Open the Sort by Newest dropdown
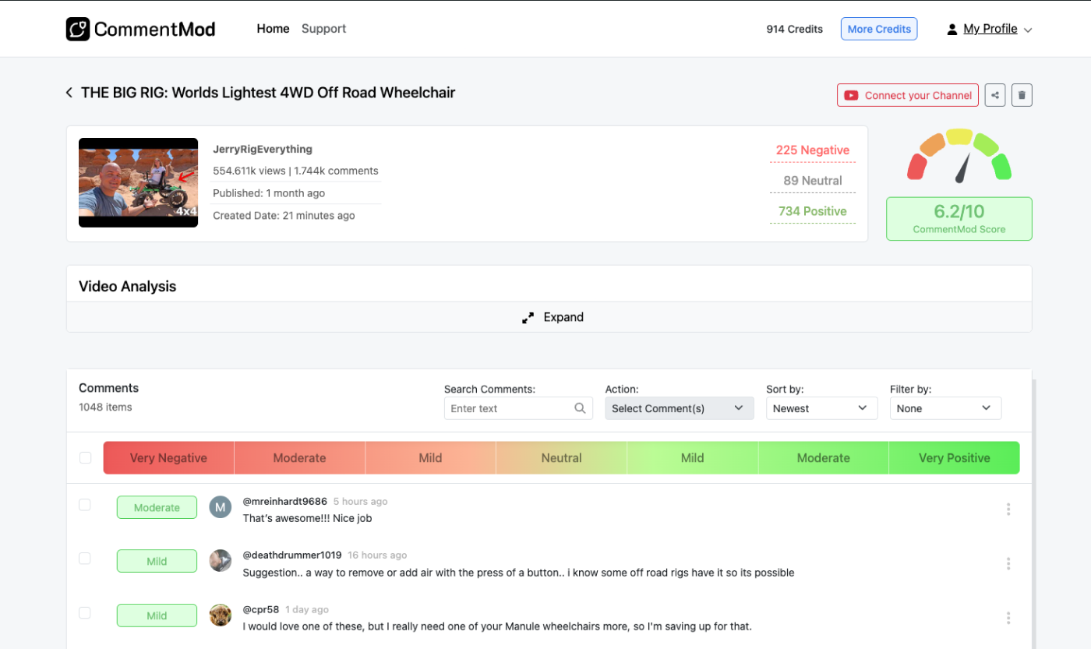This screenshot has height=649, width=1091. pyautogui.click(x=821, y=408)
